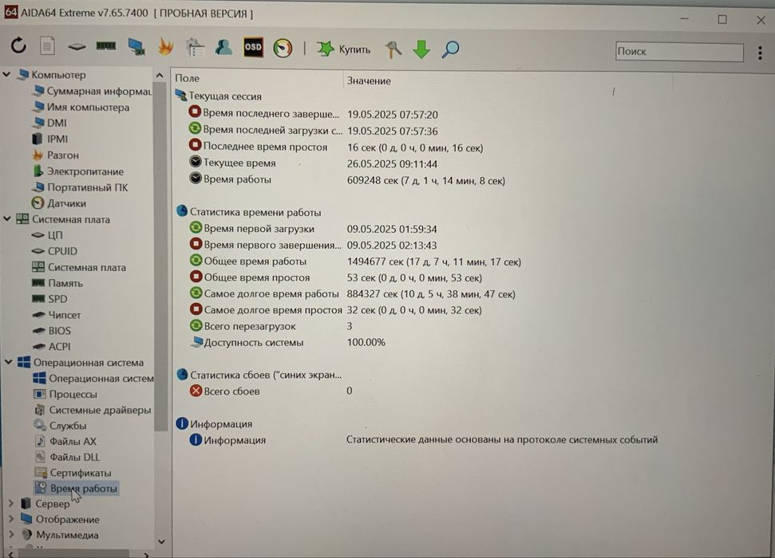This screenshot has width=775, height=558.
Task: Select Файлы DLL tree item
Action: (67, 457)
